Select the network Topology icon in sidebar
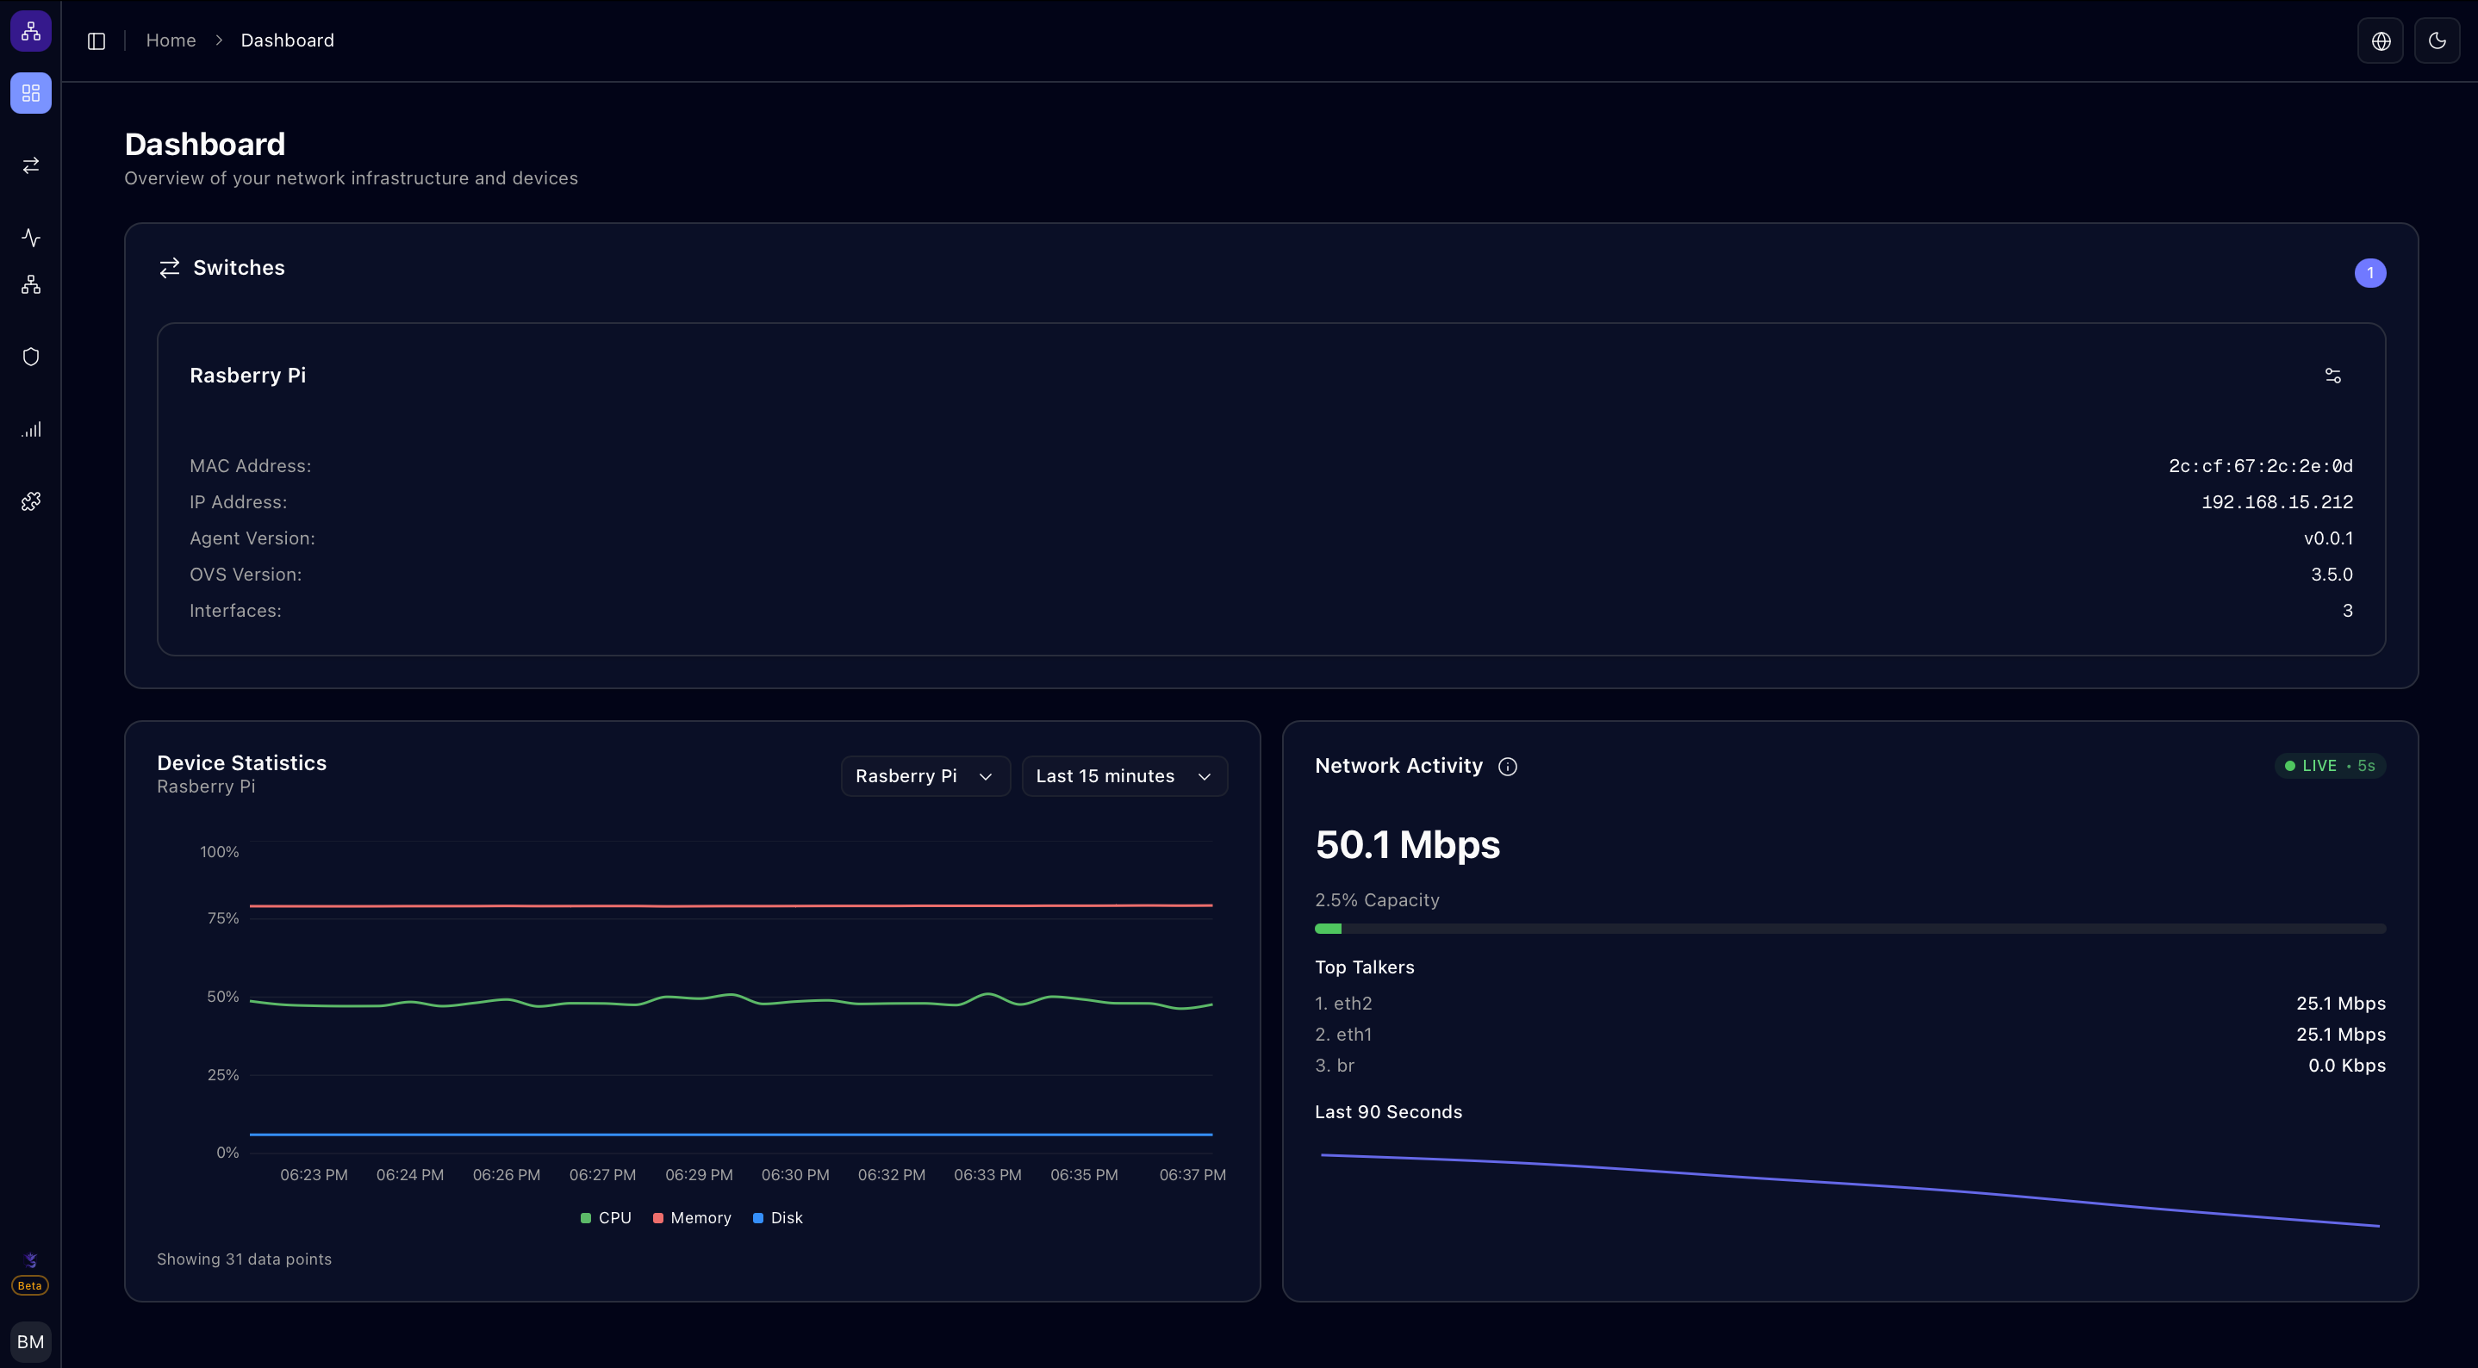Viewport: 2478px width, 1368px height. [x=30, y=283]
